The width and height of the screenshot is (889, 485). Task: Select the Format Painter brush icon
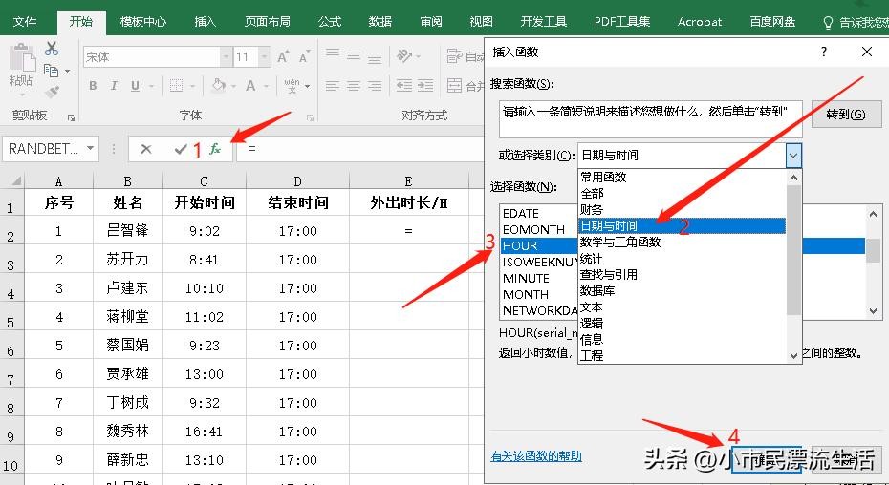click(x=52, y=91)
